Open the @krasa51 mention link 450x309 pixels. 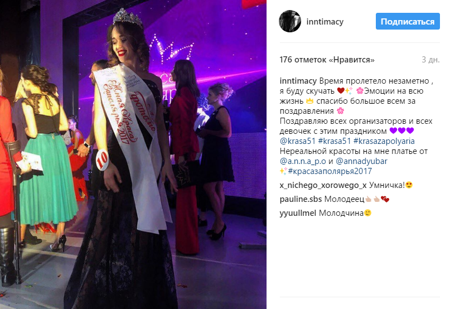(x=297, y=141)
